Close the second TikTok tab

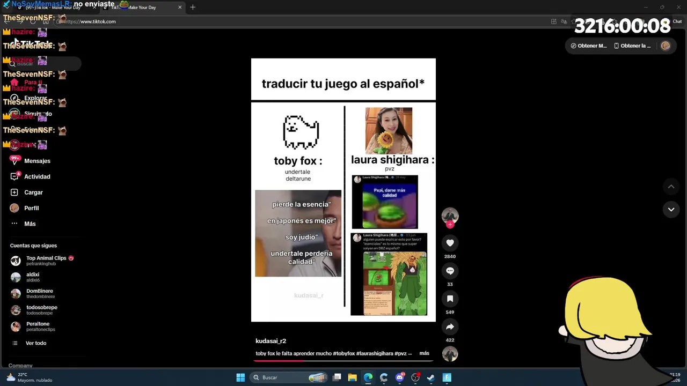click(x=180, y=7)
